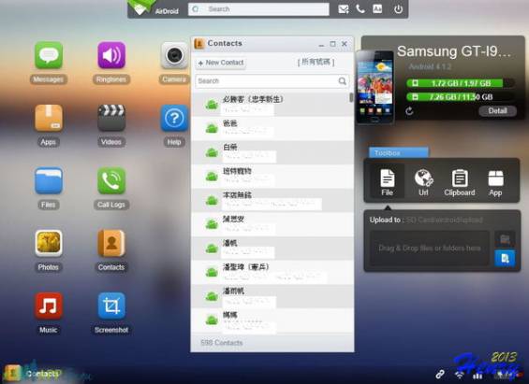Click the contacts list scrollbar

pyautogui.click(x=351, y=97)
